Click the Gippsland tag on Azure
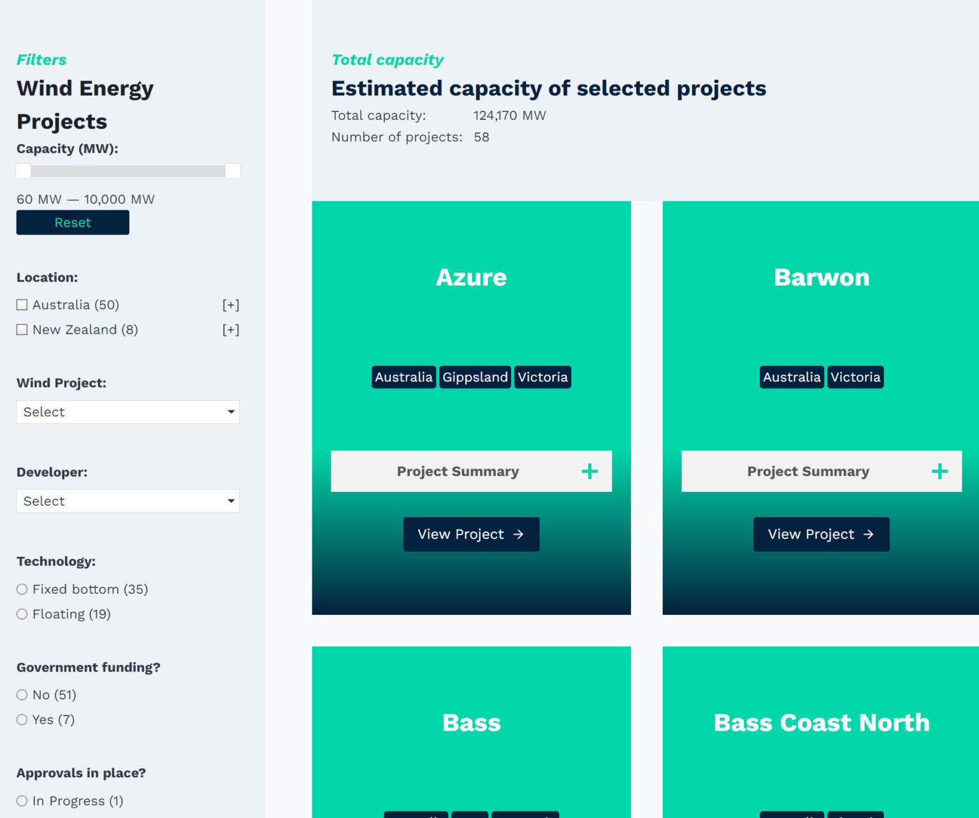 coord(475,377)
